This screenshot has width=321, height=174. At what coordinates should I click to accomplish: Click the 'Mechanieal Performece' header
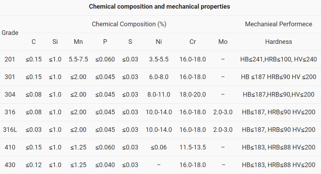278,24
